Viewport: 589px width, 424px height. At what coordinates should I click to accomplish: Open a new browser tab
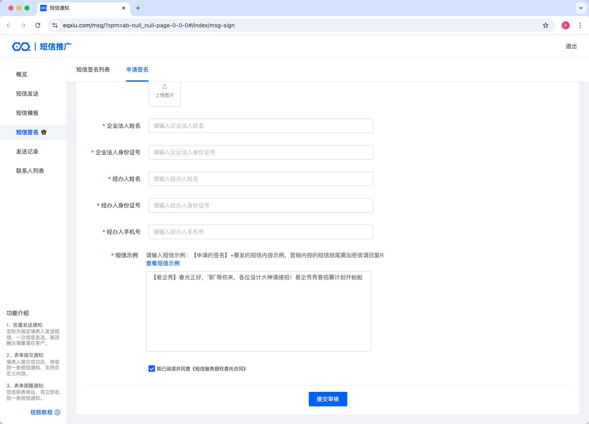(x=138, y=8)
